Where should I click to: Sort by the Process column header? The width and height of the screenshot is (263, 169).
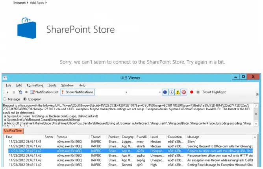point(72,137)
